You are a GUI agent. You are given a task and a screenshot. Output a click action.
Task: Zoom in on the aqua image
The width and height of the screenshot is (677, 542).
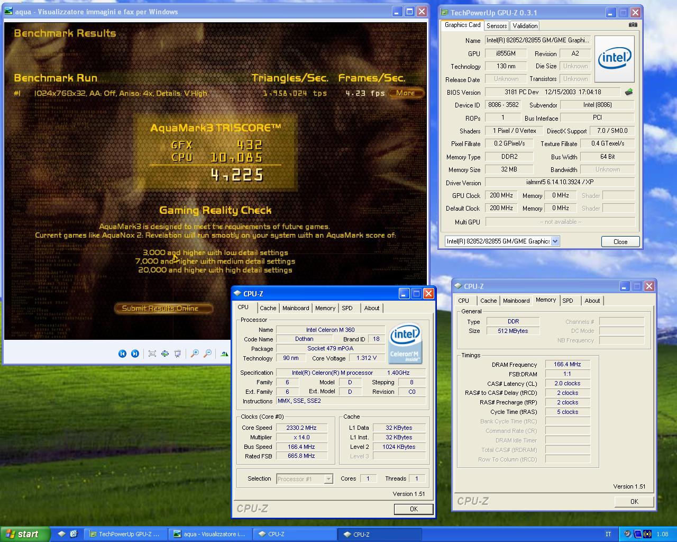[195, 354]
